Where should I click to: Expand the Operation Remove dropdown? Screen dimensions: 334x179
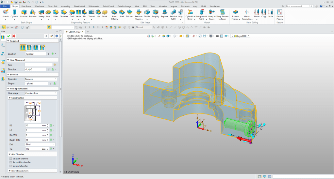click(41, 79)
